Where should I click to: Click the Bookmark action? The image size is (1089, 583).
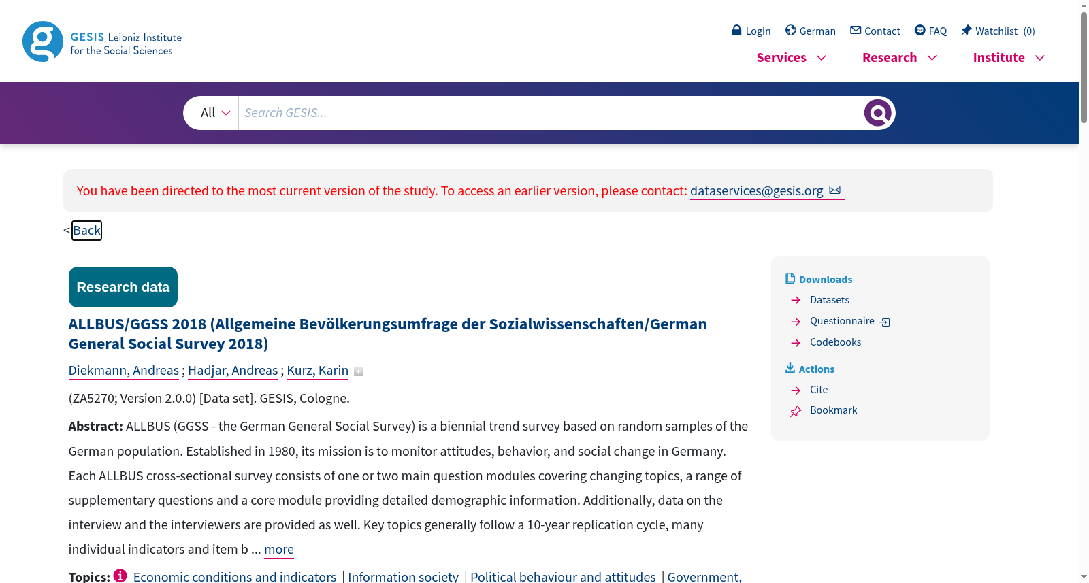[x=833, y=410]
